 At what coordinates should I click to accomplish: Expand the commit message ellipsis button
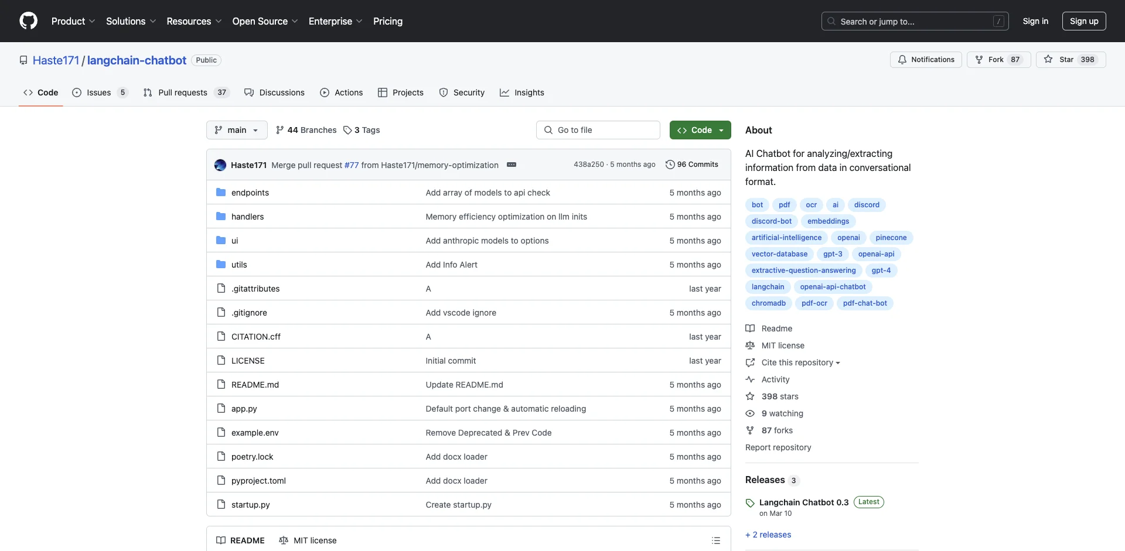pyautogui.click(x=512, y=165)
